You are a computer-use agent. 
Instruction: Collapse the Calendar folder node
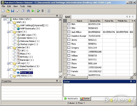pyautogui.click(x=8, y=47)
